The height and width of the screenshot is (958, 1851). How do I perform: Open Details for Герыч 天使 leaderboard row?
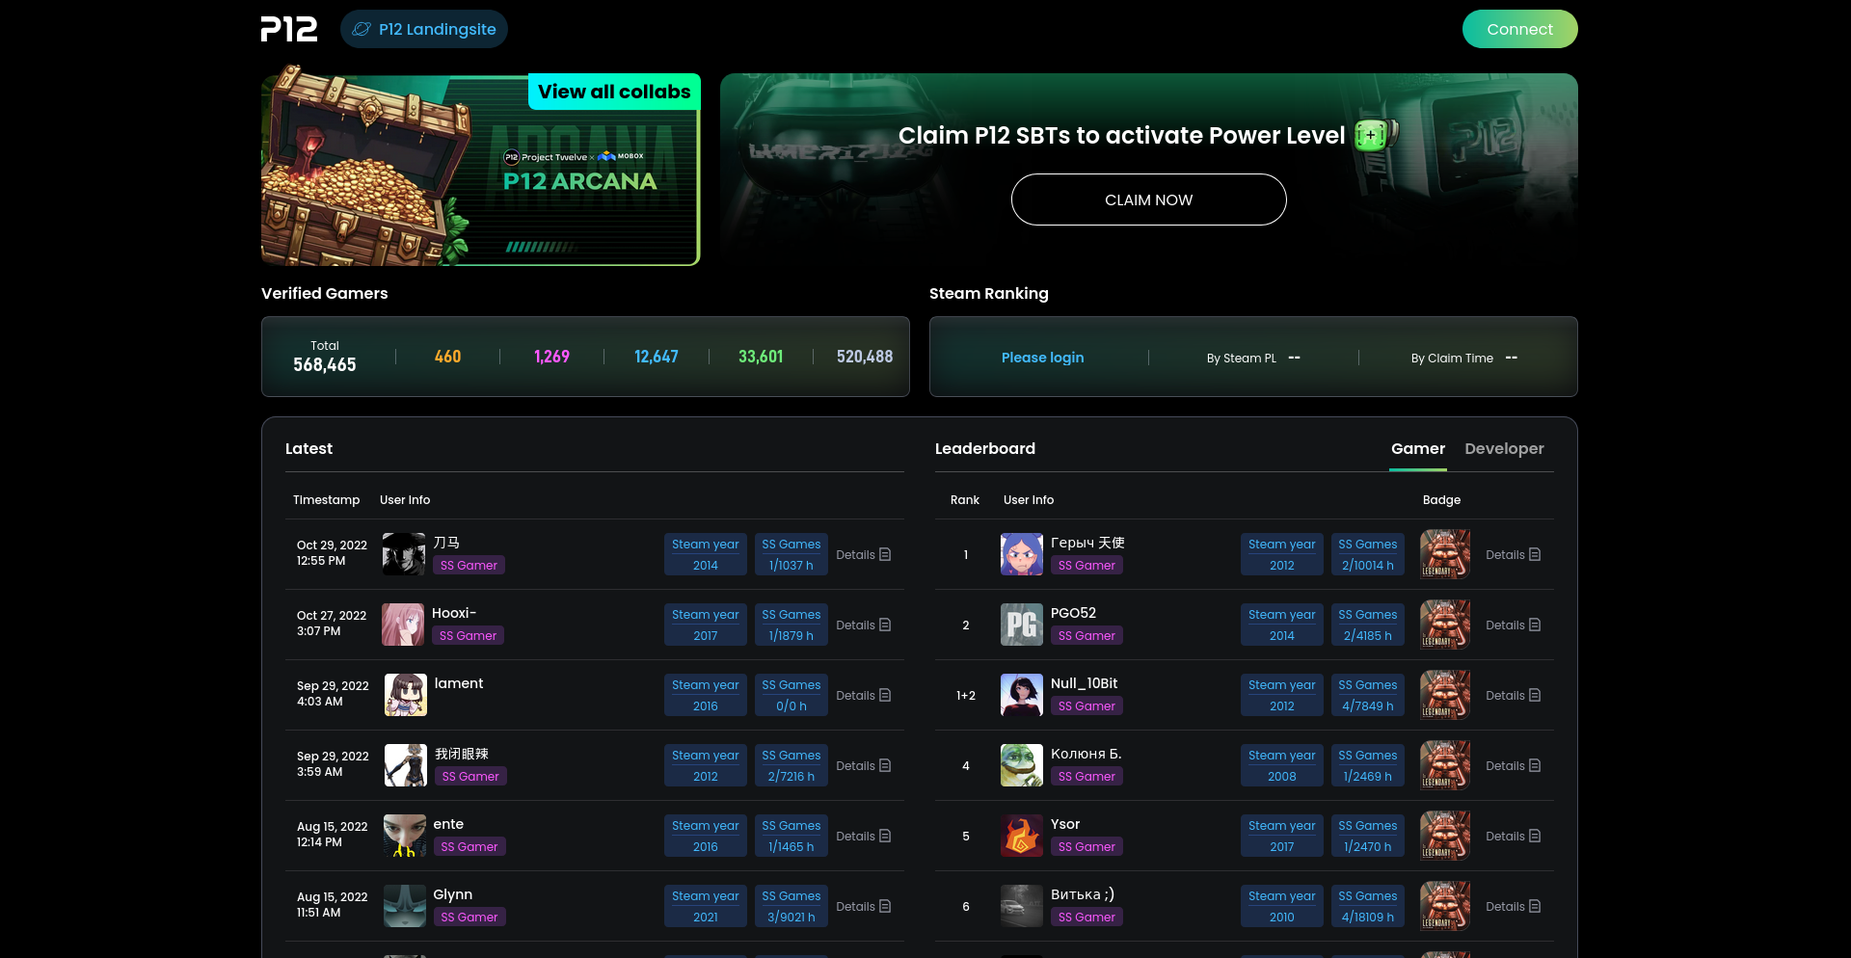pos(1514,554)
